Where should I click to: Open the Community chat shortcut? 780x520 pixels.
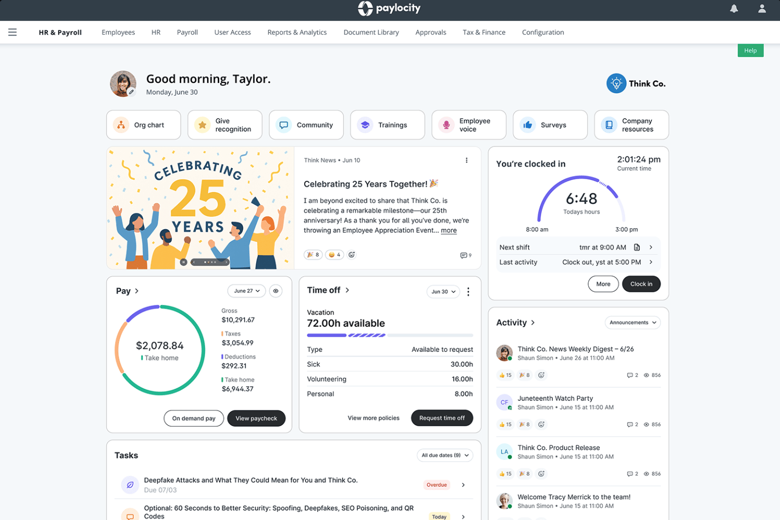coord(306,125)
